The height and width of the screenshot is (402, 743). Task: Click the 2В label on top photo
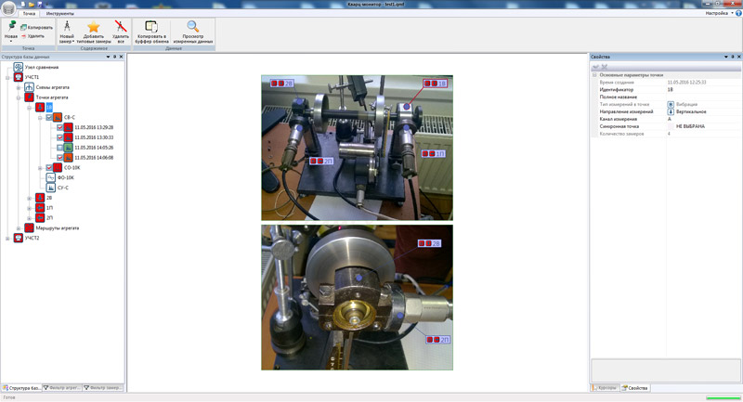[x=282, y=84]
